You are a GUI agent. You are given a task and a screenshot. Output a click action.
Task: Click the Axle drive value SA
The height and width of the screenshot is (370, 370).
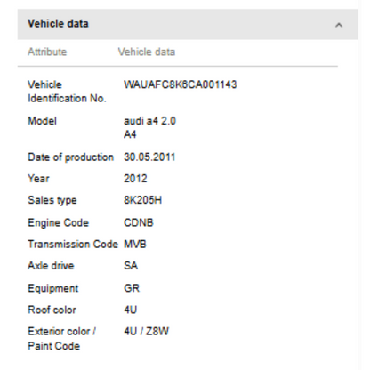point(131,266)
